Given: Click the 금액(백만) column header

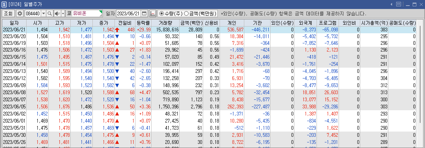Looking at the screenshot, I should point(191,23).
